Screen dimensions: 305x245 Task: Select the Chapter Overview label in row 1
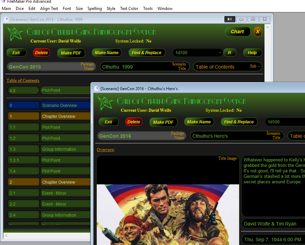point(59,117)
